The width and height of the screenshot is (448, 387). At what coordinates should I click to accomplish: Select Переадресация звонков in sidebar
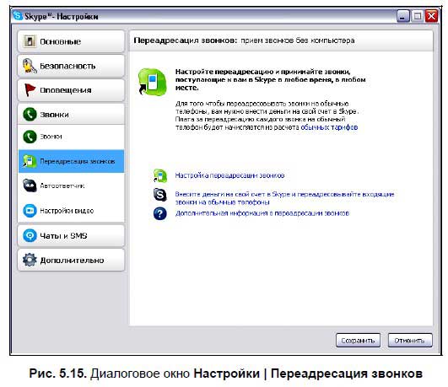(71, 161)
